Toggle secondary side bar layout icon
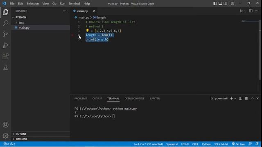The width and height of the screenshot is (262, 147). click(x=226, y=3)
